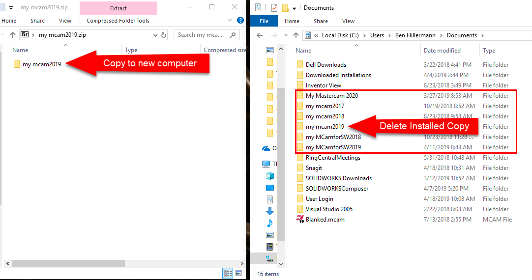Open chevron after Local Disk (C:) breadcrumb
The image size is (532, 280).
pyautogui.click(x=364, y=35)
